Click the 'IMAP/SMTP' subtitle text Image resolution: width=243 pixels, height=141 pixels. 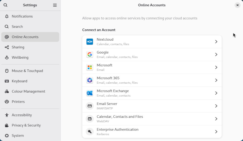105,108
